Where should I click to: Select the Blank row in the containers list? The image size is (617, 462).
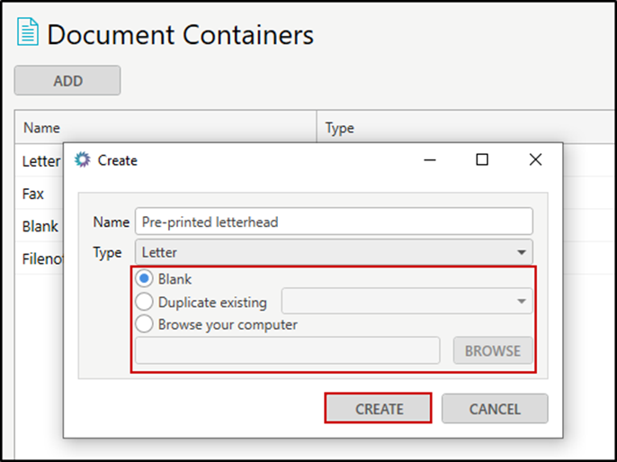click(40, 227)
